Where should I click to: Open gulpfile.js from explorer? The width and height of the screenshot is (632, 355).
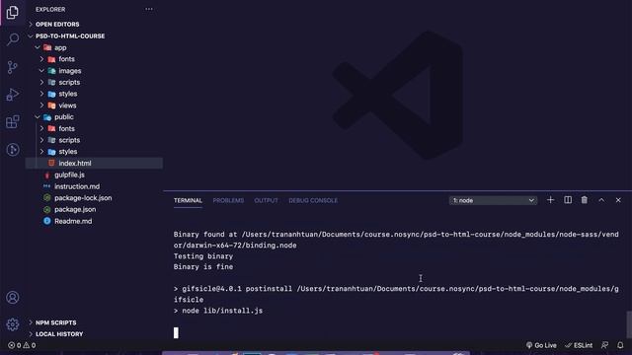point(69,175)
